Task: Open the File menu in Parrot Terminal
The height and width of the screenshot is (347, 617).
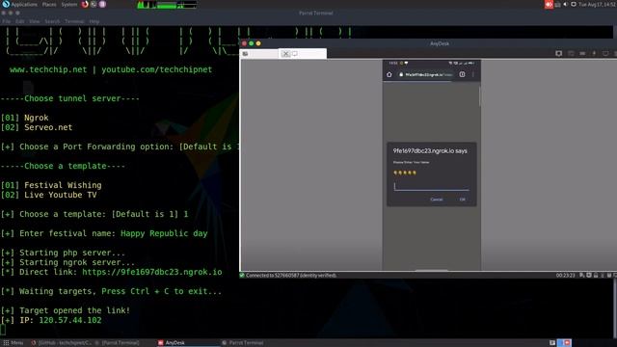Action: point(7,21)
